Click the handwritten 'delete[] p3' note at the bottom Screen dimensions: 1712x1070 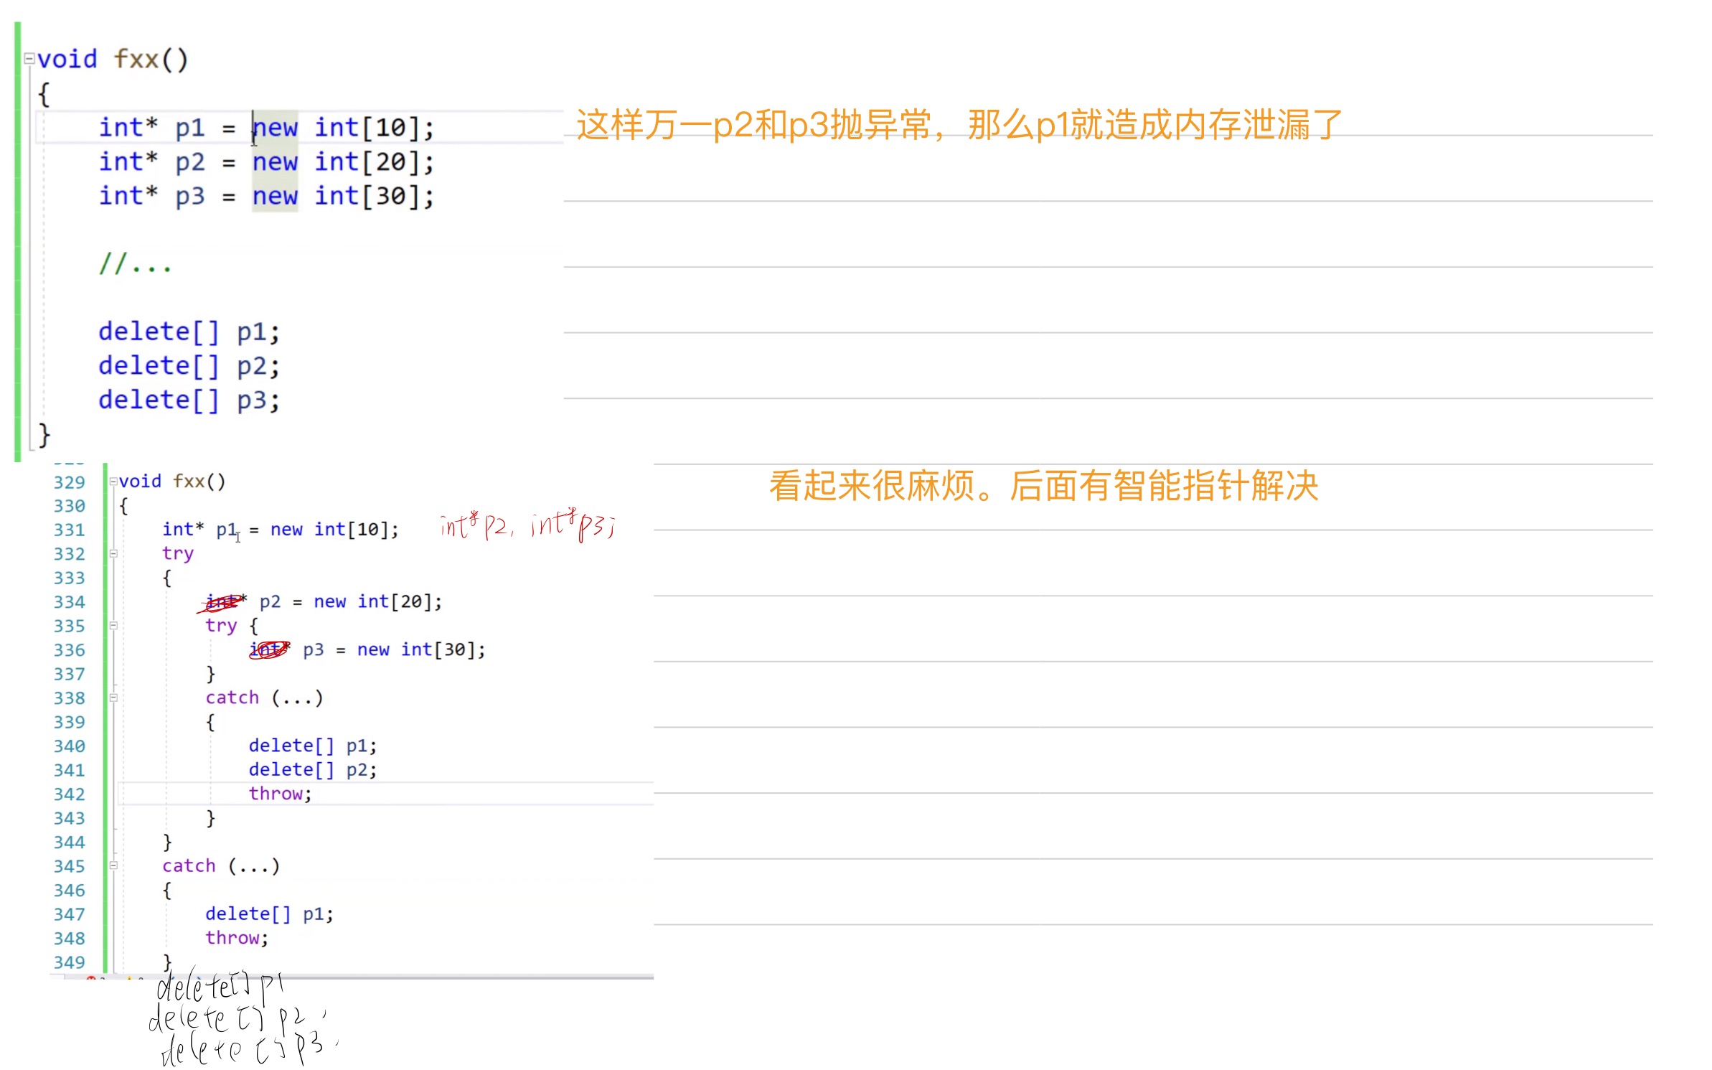244,1049
